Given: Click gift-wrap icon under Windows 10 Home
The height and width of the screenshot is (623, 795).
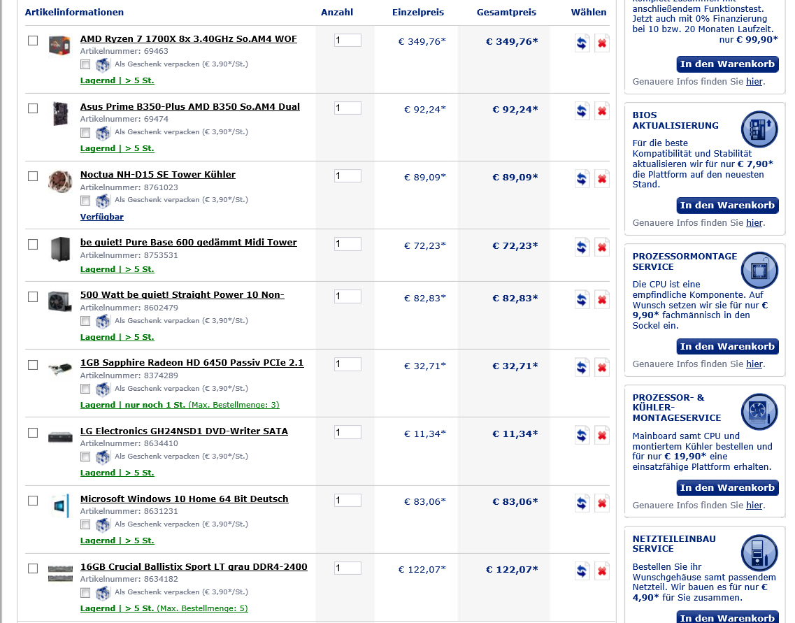Looking at the screenshot, I should tap(103, 524).
